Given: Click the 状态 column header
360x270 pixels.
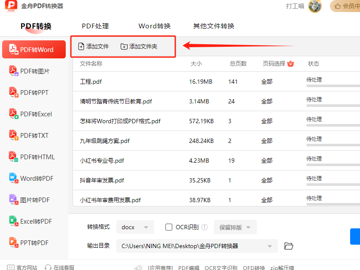Looking at the screenshot, I should tap(314, 64).
